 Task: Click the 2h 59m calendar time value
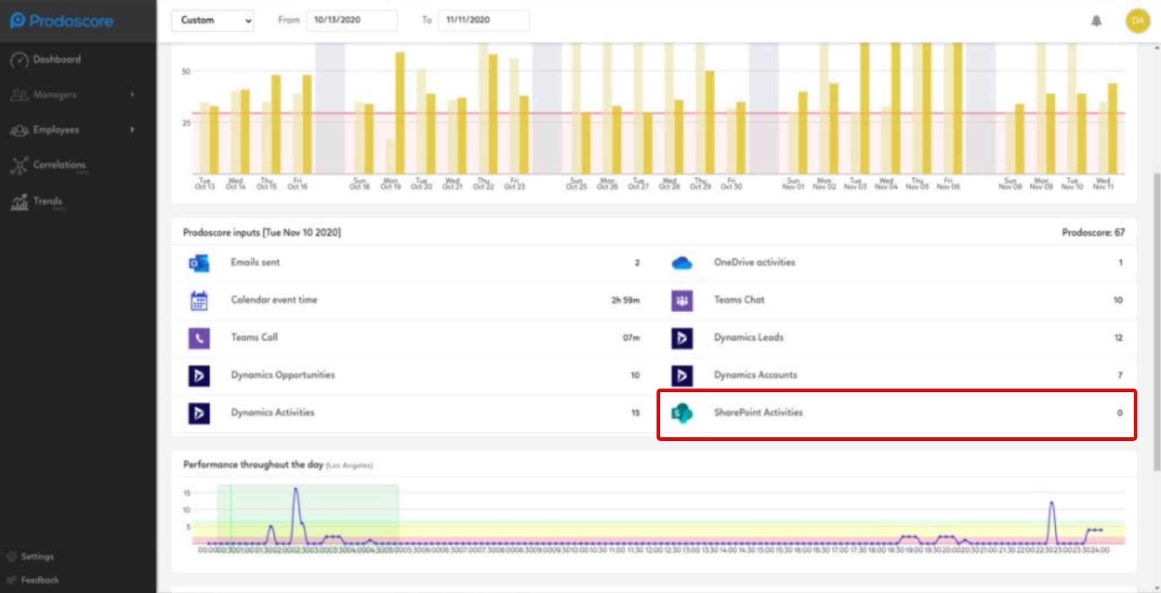coord(625,300)
